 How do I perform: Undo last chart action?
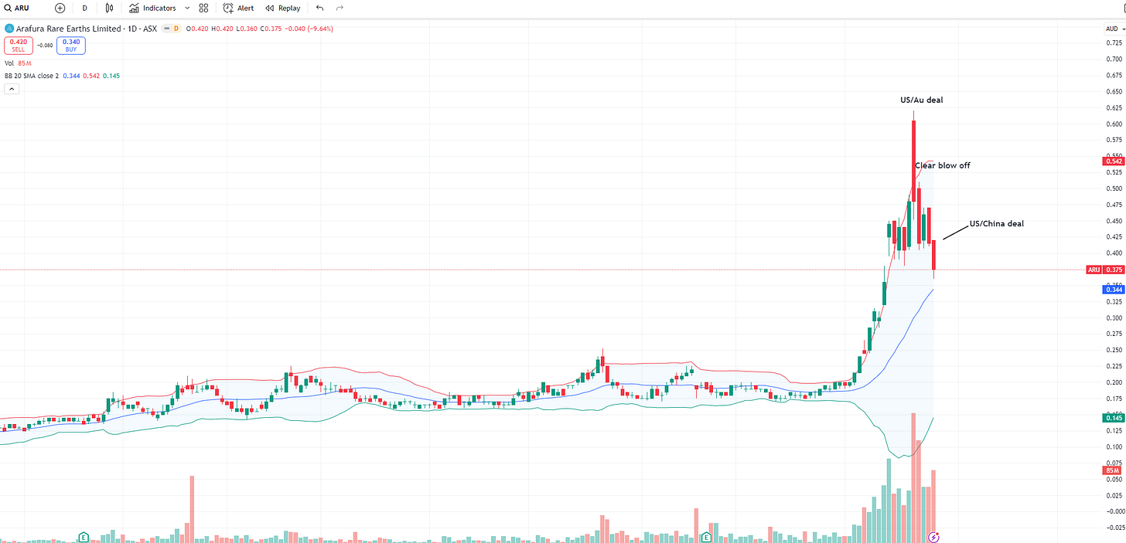[x=320, y=8]
